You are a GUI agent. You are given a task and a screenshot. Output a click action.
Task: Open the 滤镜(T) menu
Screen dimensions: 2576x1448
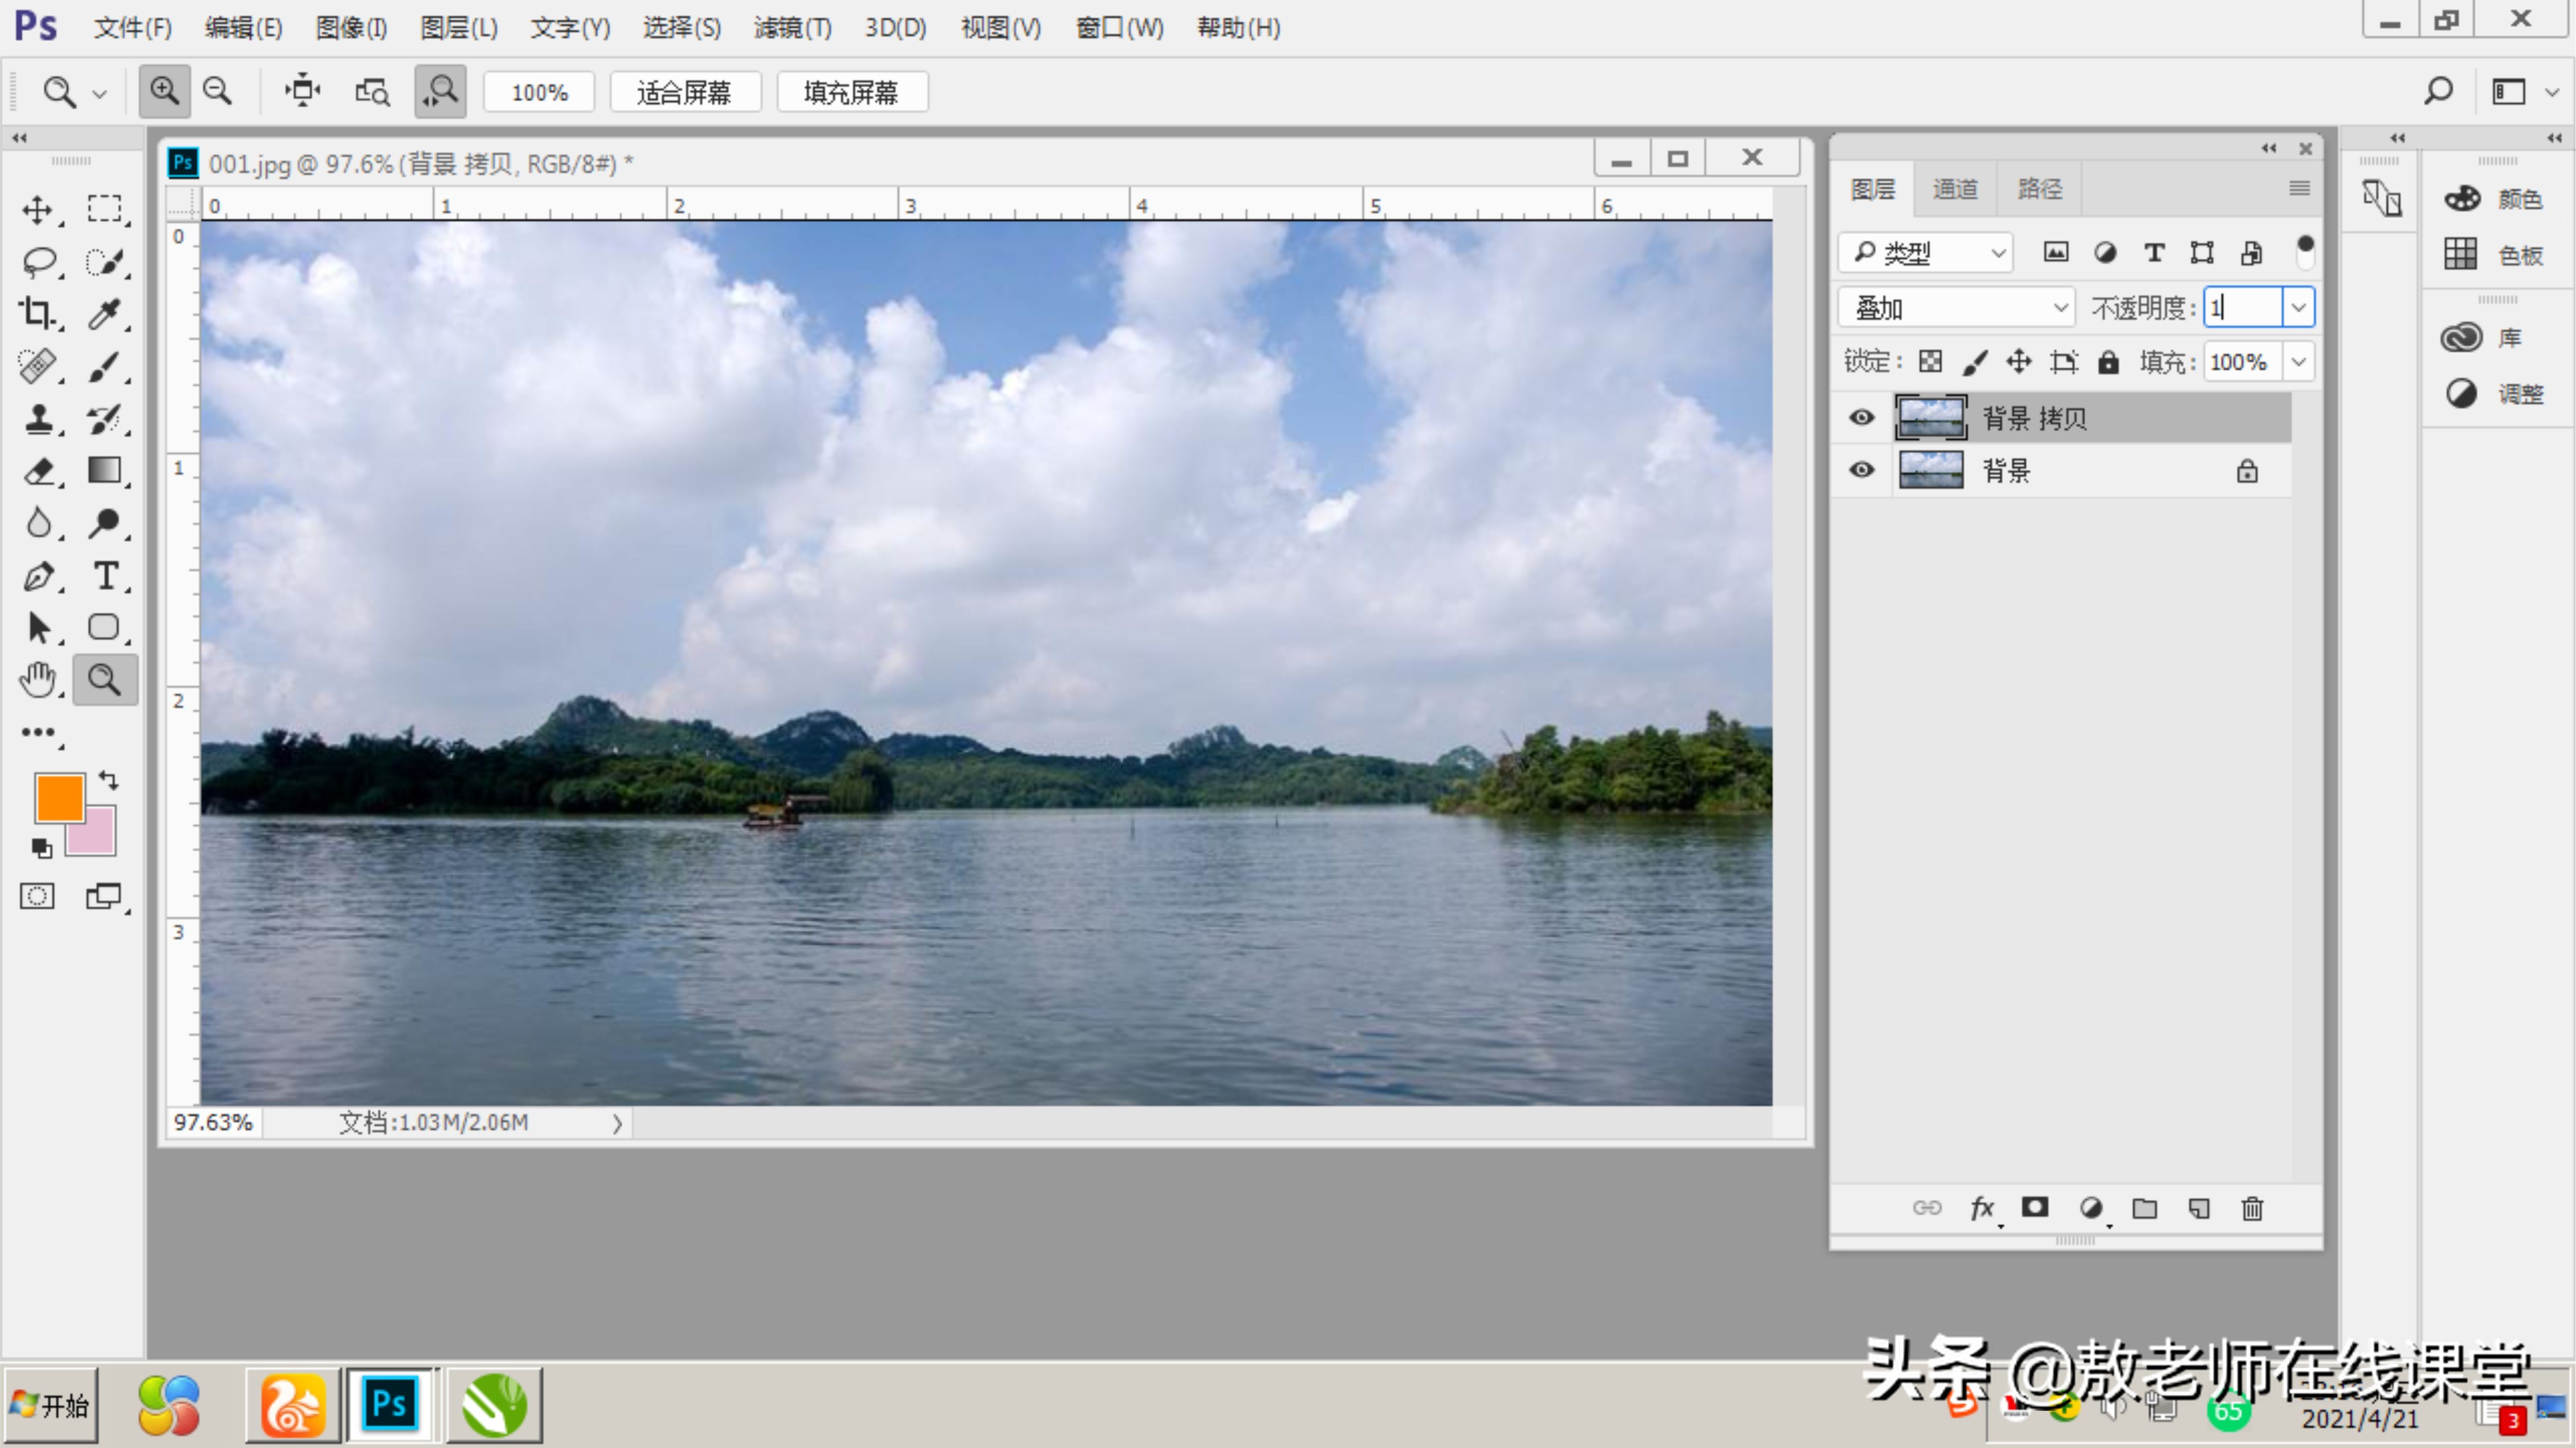point(792,28)
